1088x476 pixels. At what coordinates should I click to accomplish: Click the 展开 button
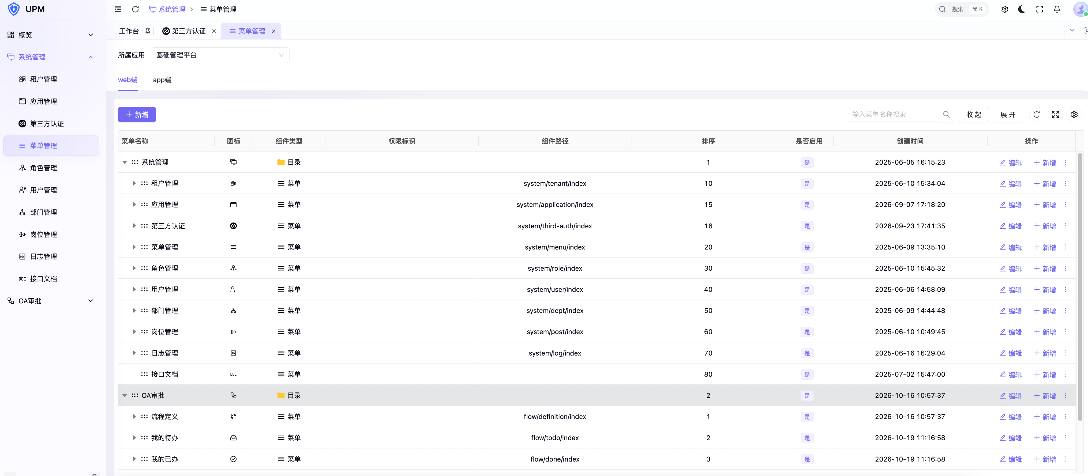pyautogui.click(x=1008, y=114)
